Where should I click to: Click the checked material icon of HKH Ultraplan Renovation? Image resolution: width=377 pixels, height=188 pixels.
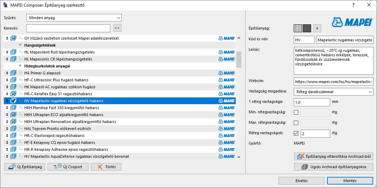coord(14,122)
